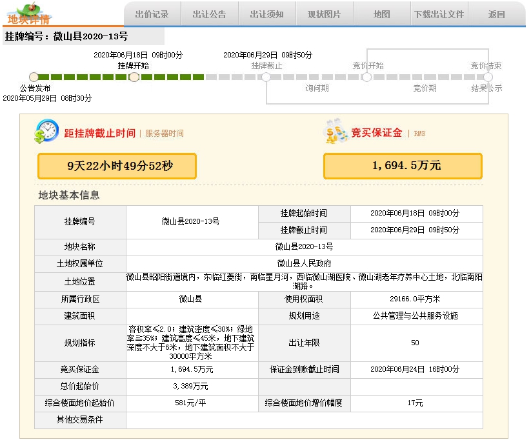Click the 总价起始价 value 3,389万元
Screen dimensions: 531x442
[191, 386]
